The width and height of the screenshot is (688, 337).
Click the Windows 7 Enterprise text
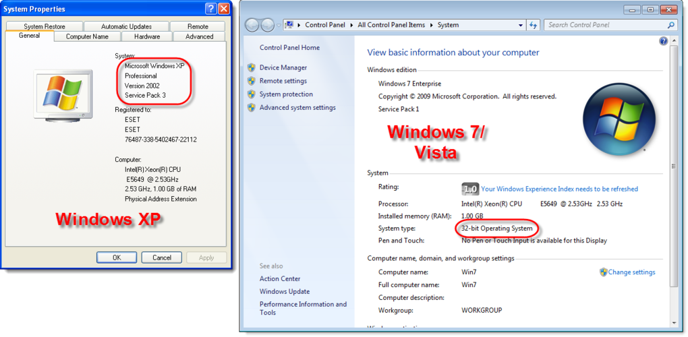pos(410,84)
